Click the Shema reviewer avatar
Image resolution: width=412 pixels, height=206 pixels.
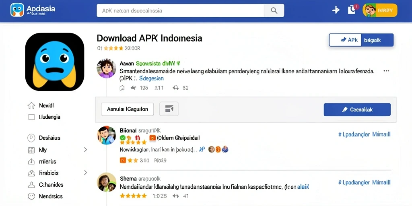pyautogui.click(x=106, y=182)
